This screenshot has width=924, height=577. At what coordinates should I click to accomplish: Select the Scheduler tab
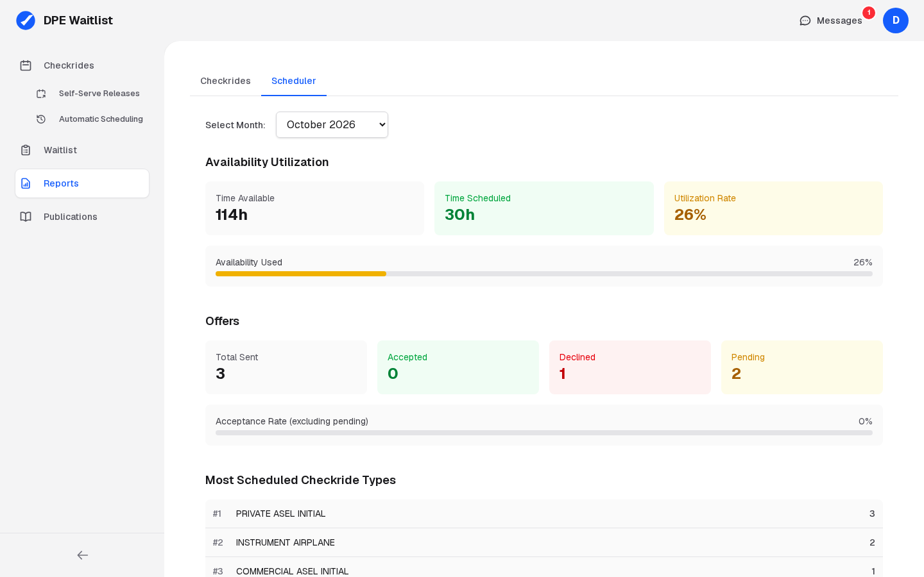[294, 81]
